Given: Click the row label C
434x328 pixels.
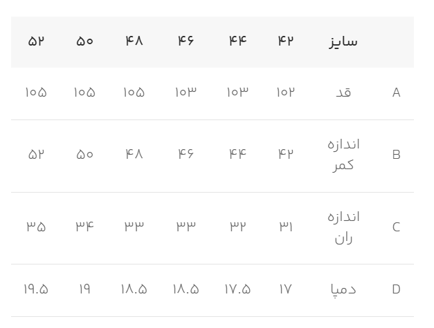Looking at the screenshot, I should [397, 227].
